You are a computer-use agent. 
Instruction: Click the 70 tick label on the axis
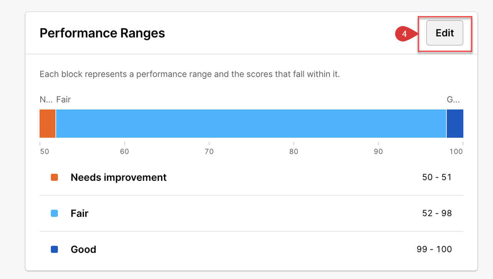tap(209, 152)
